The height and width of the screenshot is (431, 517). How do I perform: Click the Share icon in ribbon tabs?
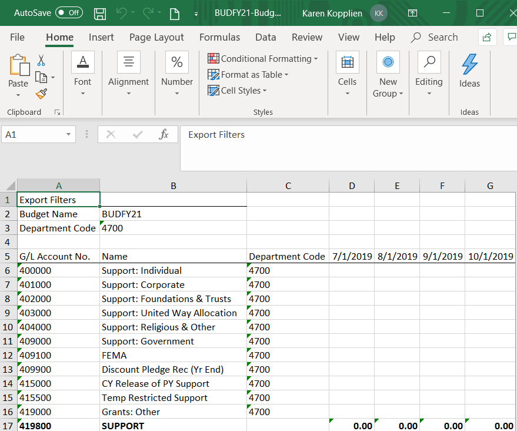(x=486, y=37)
